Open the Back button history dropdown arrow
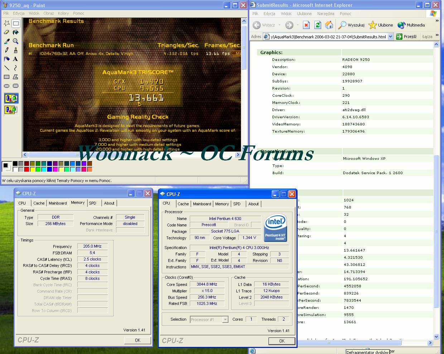 (x=279, y=25)
